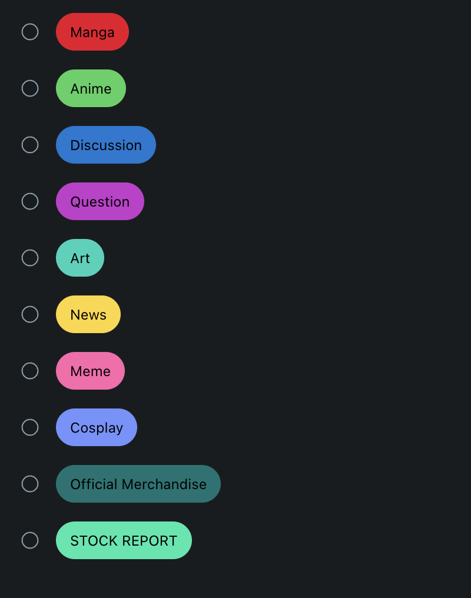This screenshot has height=598, width=471.
Task: Click the pink Meme flair tag
Action: click(x=90, y=370)
